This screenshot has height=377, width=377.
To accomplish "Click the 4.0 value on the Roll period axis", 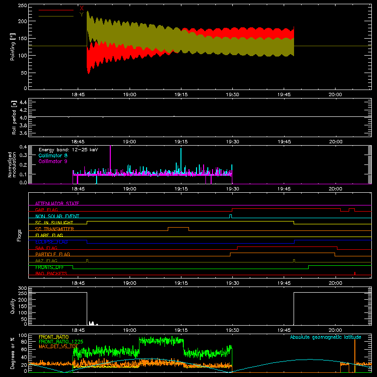I will click(23, 118).
